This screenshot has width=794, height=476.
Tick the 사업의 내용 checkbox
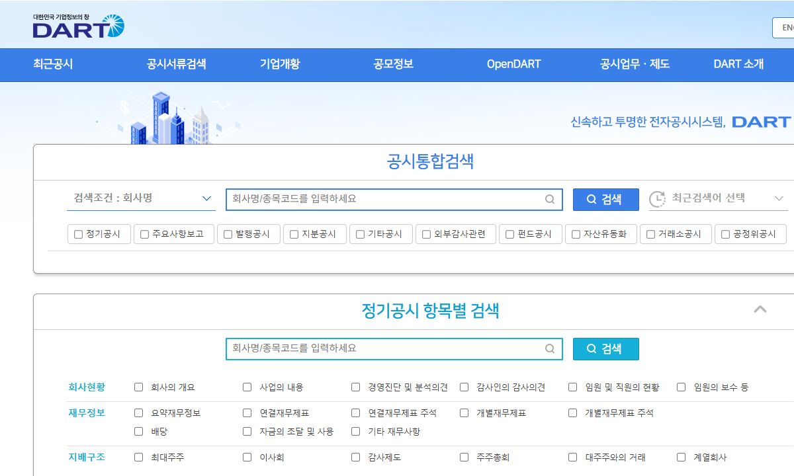tap(247, 387)
